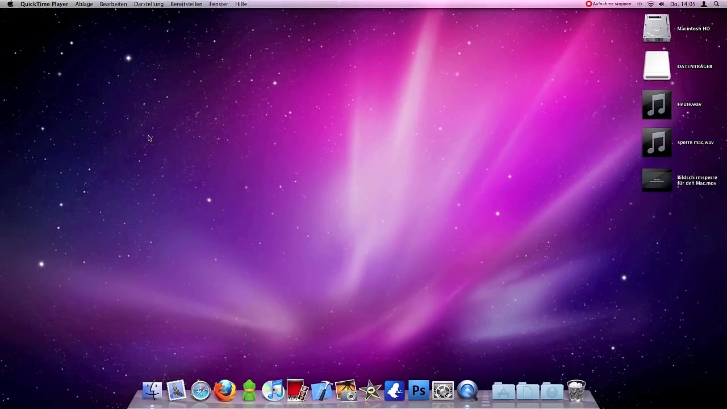Open the Ablage menu
This screenshot has height=409, width=727.
pyautogui.click(x=84, y=4)
